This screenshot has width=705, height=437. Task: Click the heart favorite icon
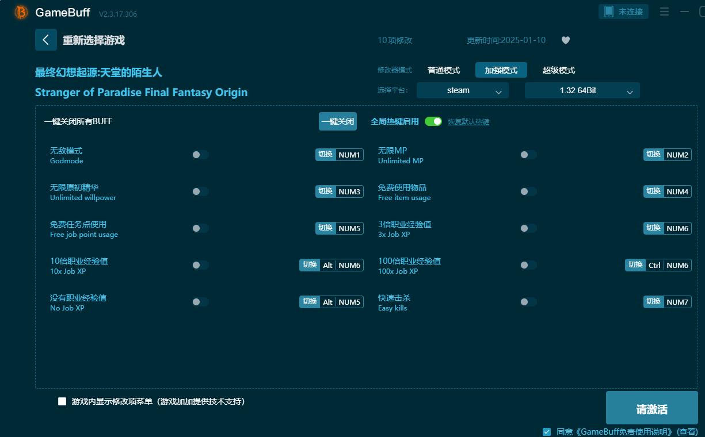tap(565, 40)
